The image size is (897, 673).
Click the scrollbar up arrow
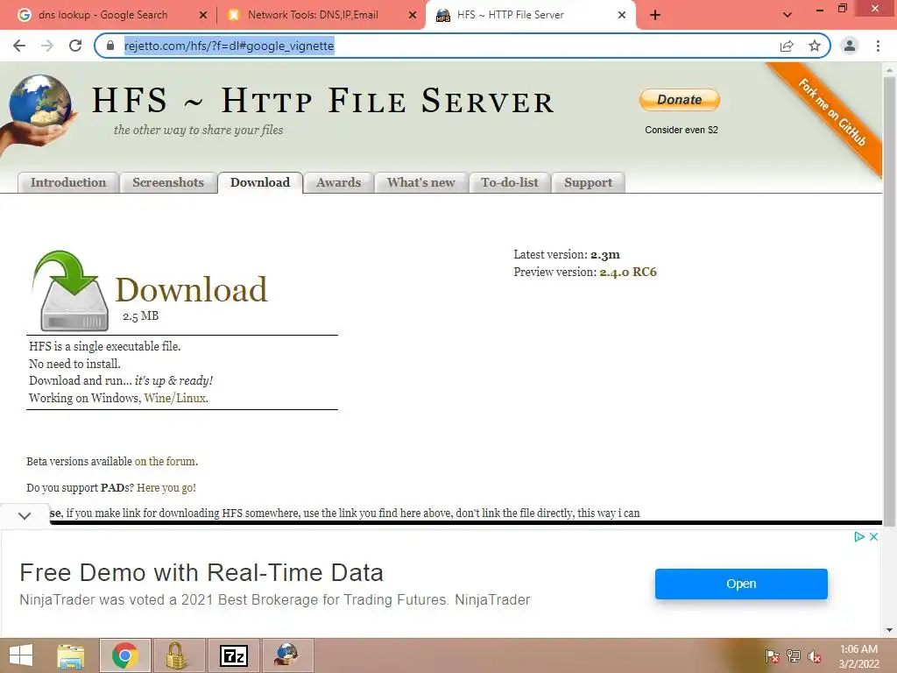(889, 69)
